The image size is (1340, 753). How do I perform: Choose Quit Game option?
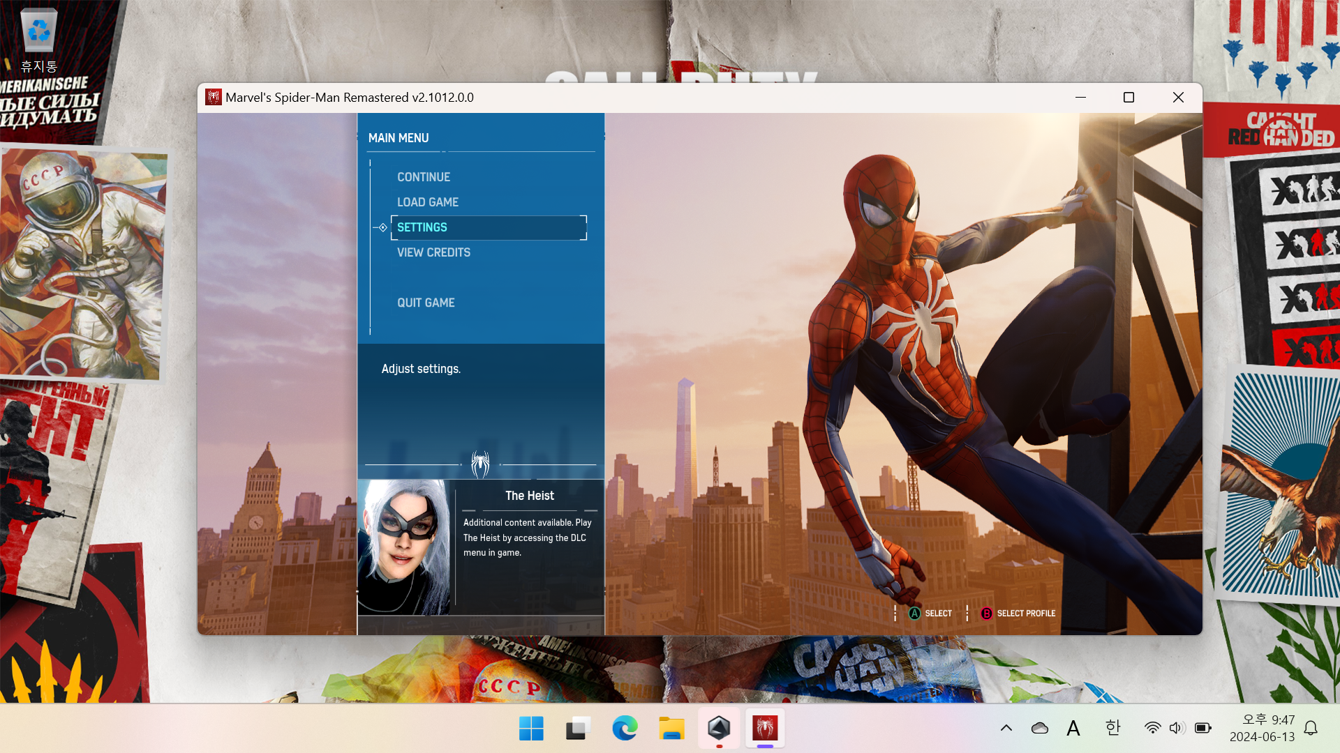coord(426,303)
